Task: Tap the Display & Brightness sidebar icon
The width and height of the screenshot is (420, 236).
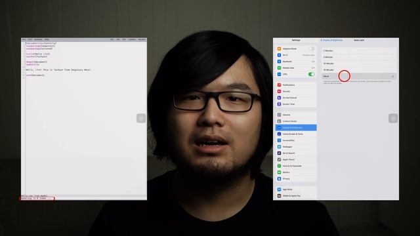Action: 279,128
